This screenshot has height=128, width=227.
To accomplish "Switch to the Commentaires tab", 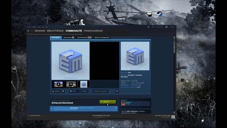I will coord(84,37).
